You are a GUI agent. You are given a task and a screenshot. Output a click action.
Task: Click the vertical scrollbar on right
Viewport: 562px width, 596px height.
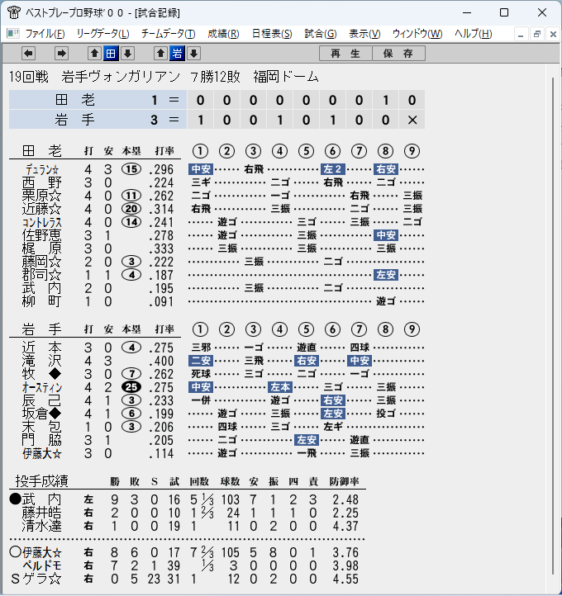[554, 327]
